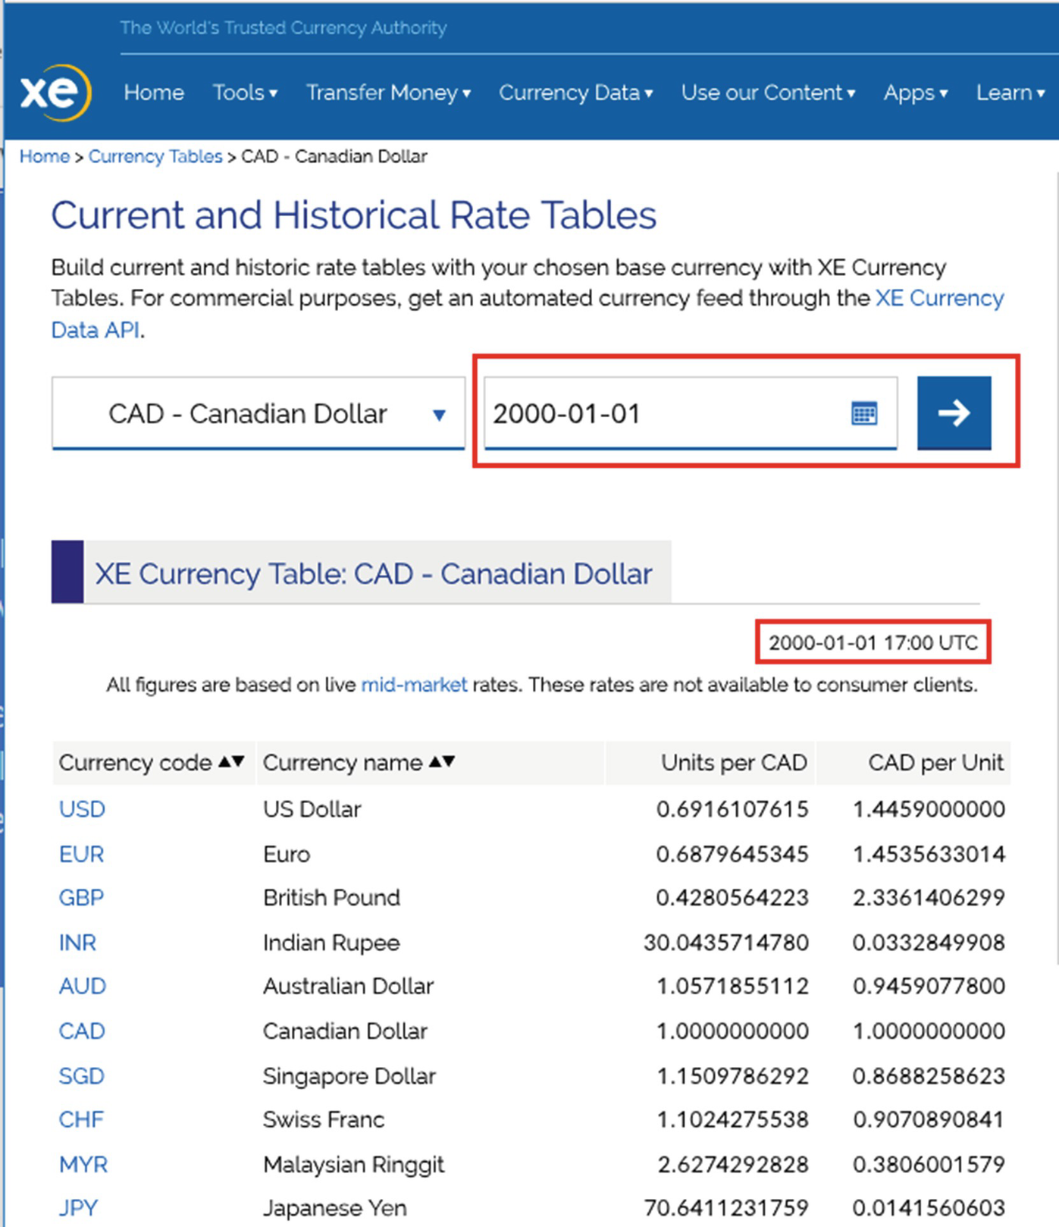
Task: Open the EUR currency code link
Action: (81, 854)
